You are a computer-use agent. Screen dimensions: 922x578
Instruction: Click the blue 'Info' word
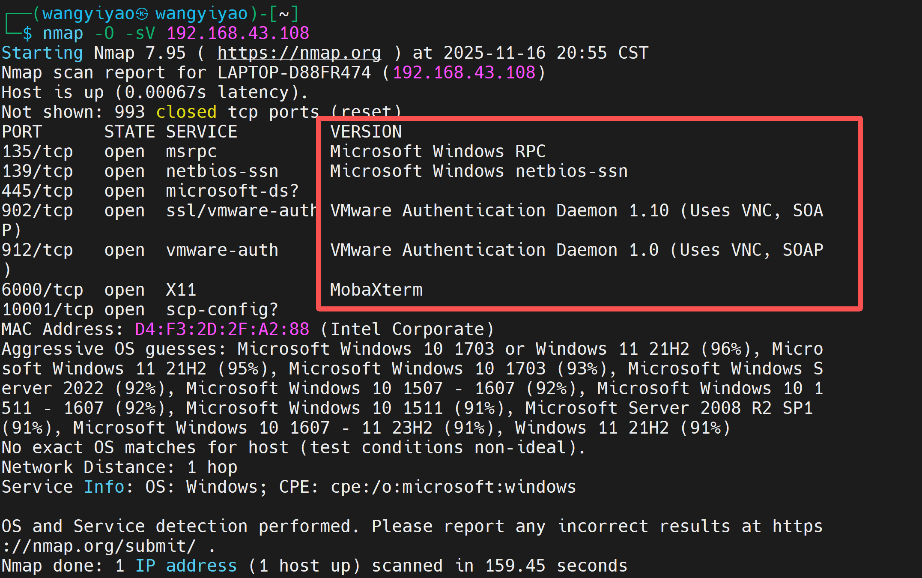[x=104, y=487]
